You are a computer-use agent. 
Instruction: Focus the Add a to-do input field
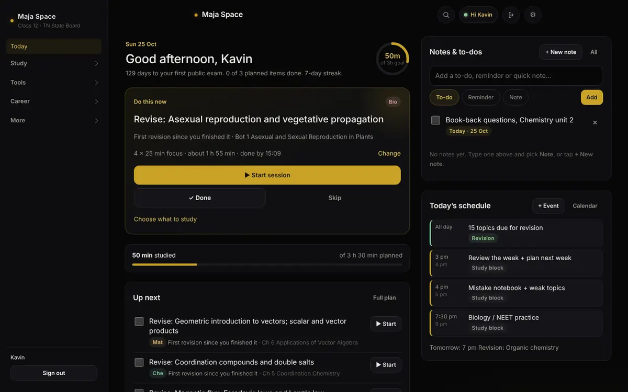tap(516, 76)
